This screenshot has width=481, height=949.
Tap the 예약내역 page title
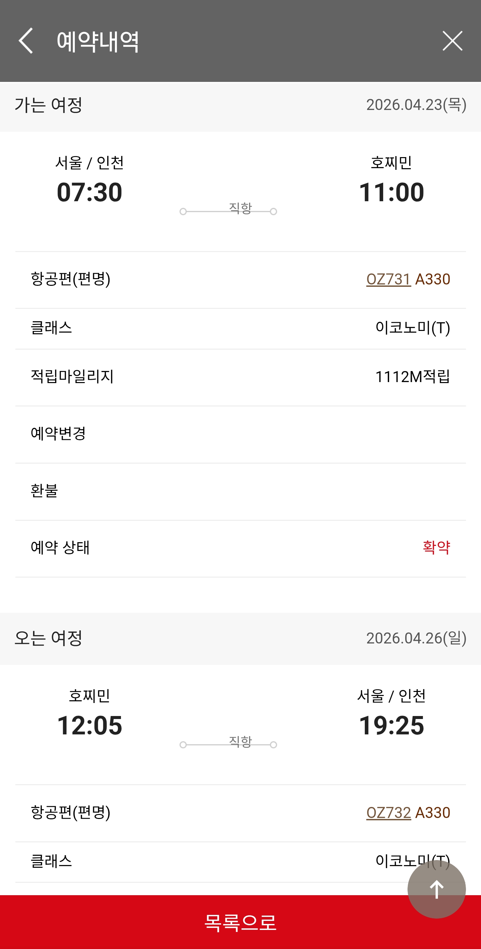click(98, 41)
